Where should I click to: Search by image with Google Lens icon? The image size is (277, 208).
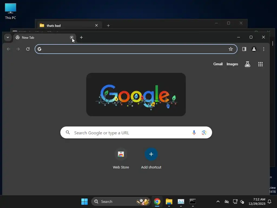click(x=204, y=132)
